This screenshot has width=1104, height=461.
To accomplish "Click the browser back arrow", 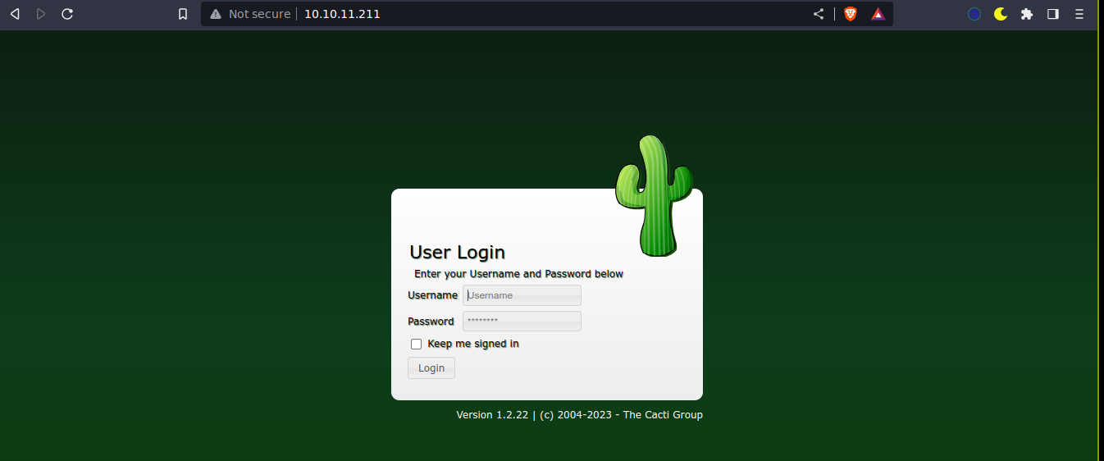I will coord(15,14).
